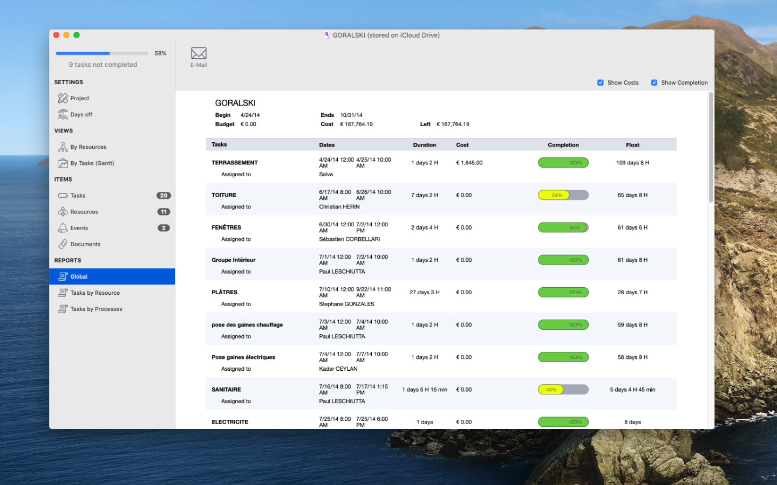This screenshot has height=485, width=777.
Task: Click the SANITAIRE 40% completion bar
Action: (563, 390)
